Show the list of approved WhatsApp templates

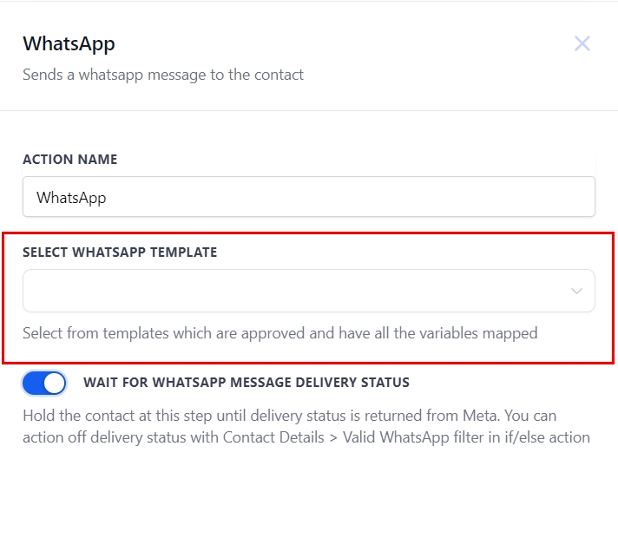tap(308, 291)
